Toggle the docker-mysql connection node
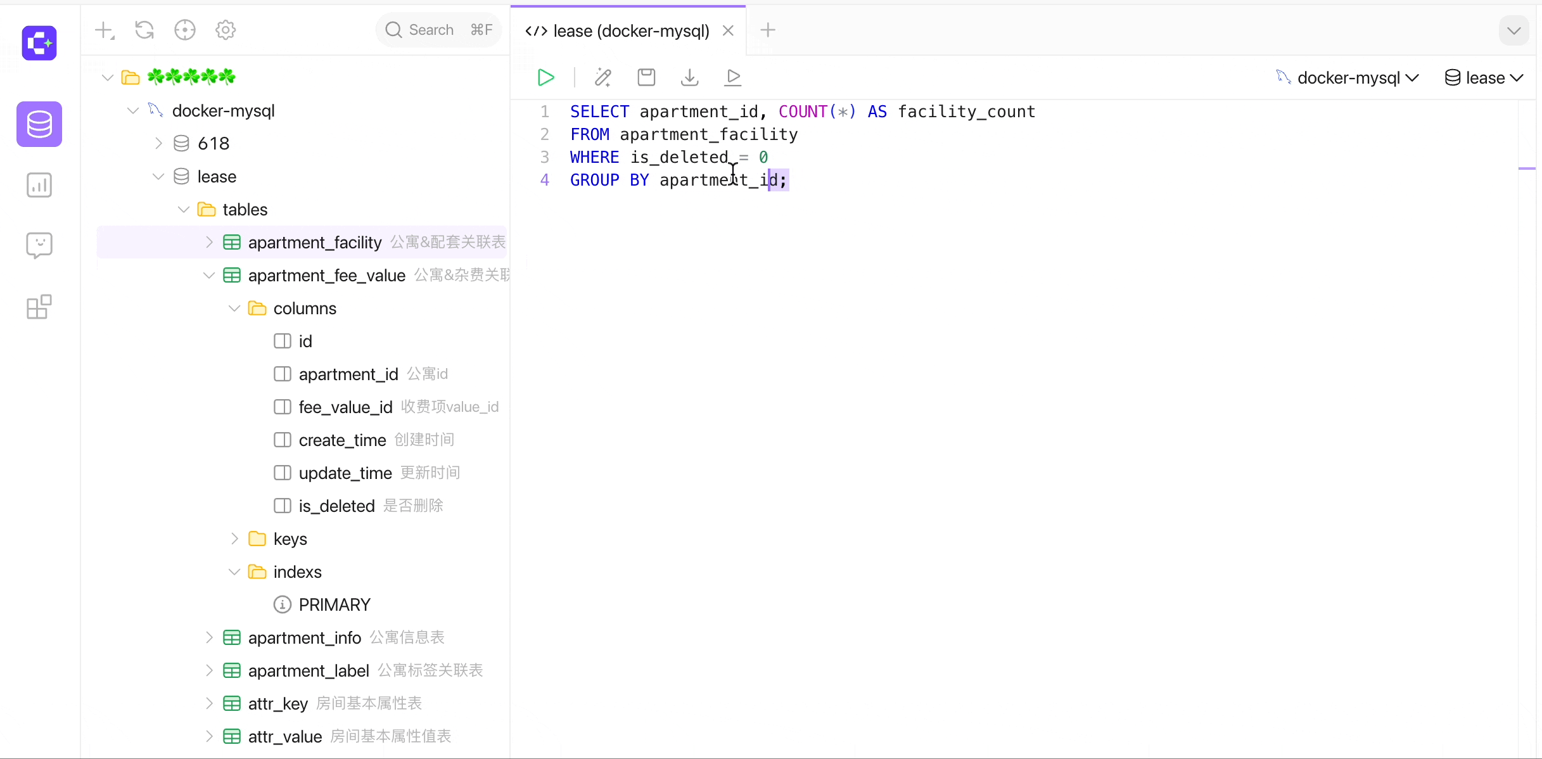 coord(134,110)
